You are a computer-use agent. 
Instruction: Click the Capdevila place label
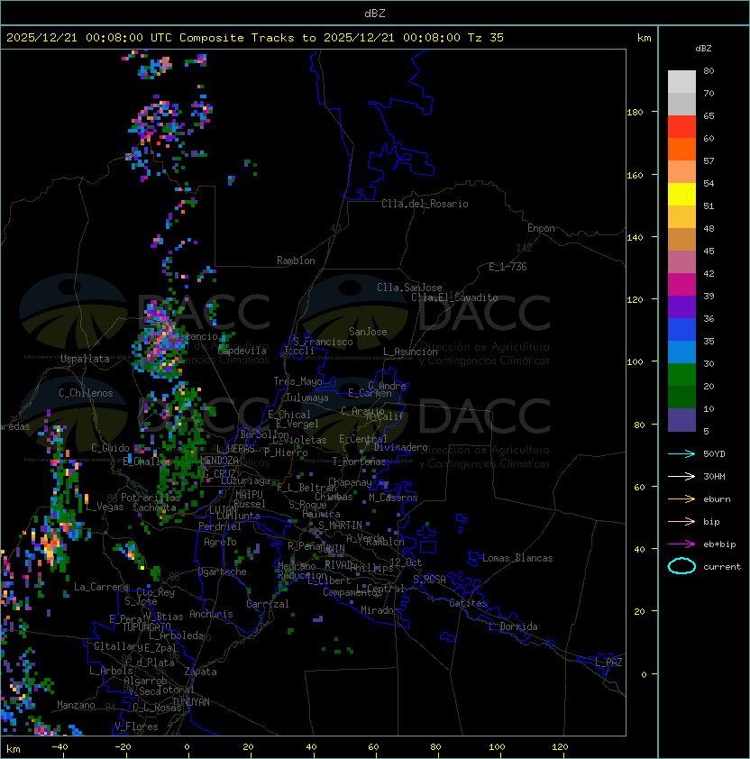pyautogui.click(x=242, y=351)
